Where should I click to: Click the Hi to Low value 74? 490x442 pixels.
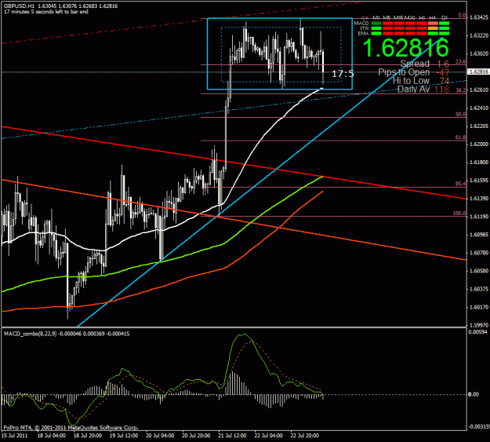pyautogui.click(x=444, y=82)
